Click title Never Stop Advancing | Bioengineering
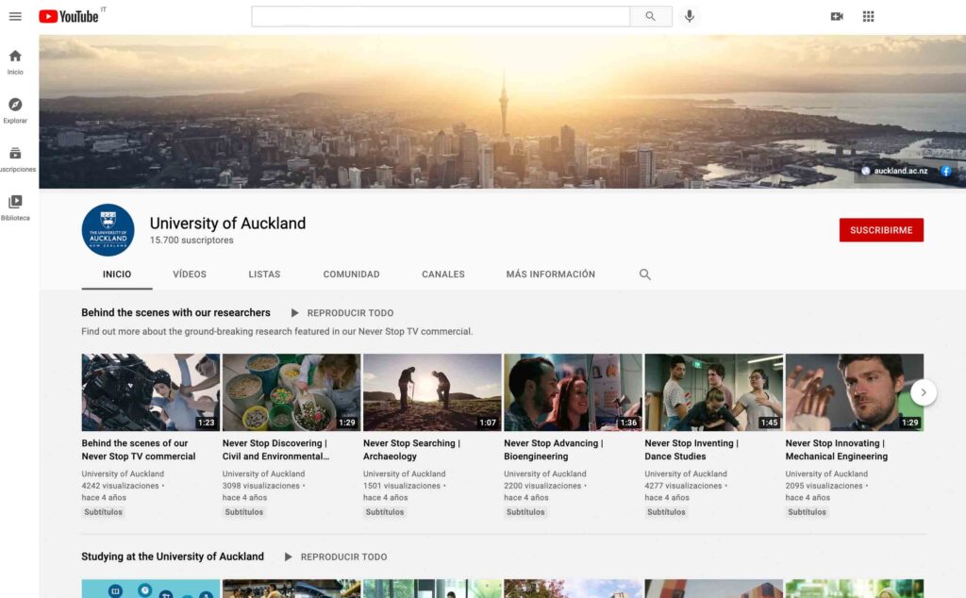 pyautogui.click(x=554, y=450)
